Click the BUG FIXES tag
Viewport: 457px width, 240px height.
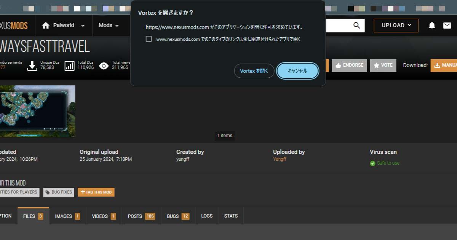click(x=59, y=192)
